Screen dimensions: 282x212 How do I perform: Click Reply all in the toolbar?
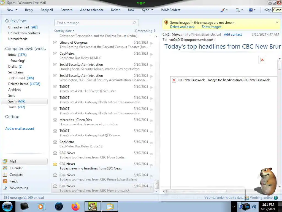47,10
